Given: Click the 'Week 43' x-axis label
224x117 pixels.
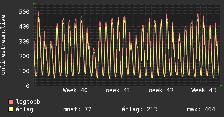Looking at the screenshot, I should pyautogui.click(x=204, y=90).
